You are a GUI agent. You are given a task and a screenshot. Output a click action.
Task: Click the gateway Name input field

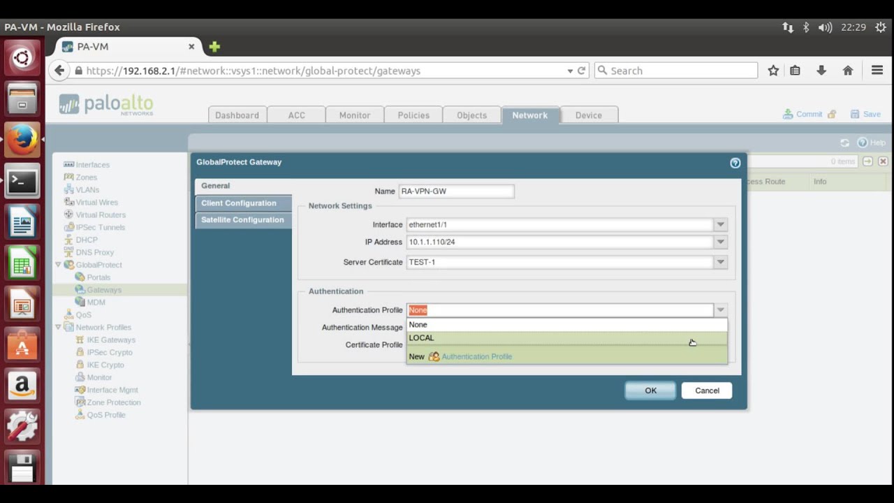tap(456, 191)
